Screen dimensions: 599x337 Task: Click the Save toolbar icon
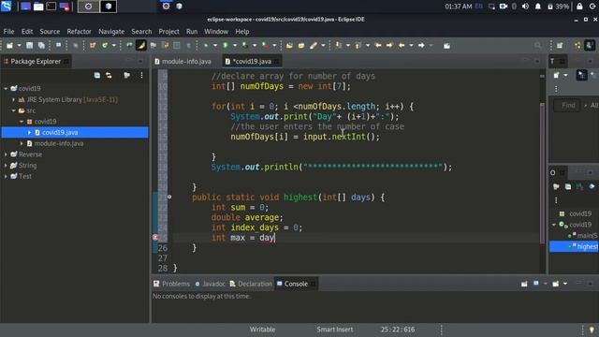tap(29, 46)
